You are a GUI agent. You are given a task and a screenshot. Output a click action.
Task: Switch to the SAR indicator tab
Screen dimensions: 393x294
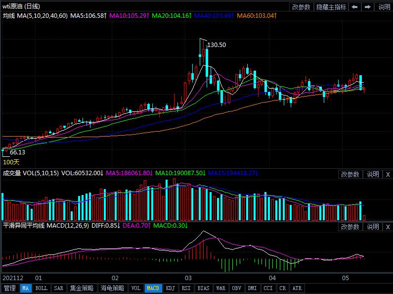click(58, 288)
